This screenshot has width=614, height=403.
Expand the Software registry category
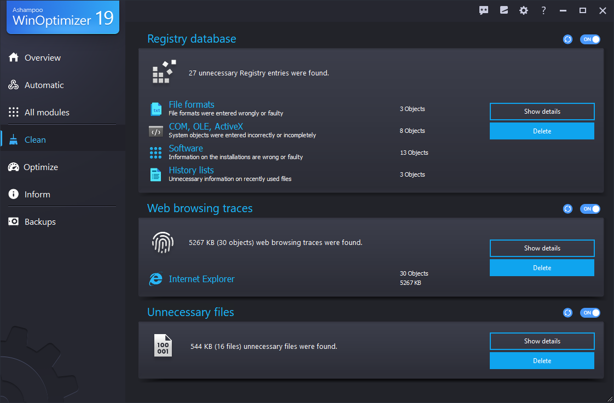tap(186, 148)
